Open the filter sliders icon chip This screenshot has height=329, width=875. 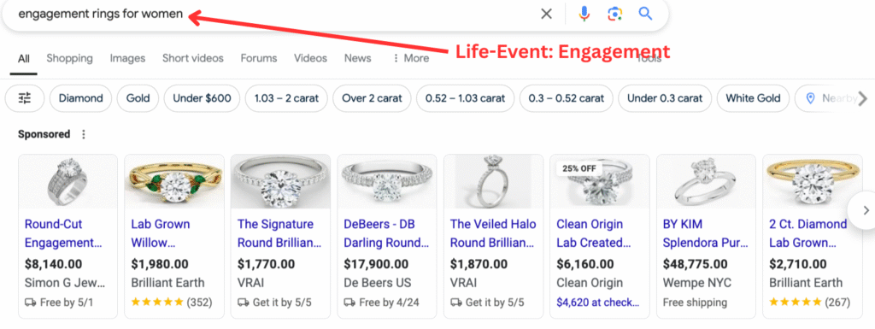25,99
